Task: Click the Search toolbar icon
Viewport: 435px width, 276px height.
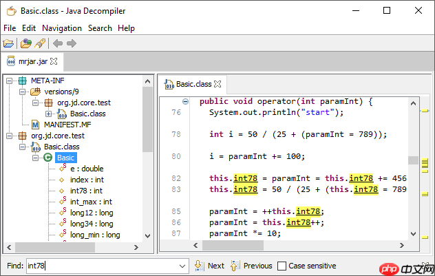Action: (x=40, y=43)
